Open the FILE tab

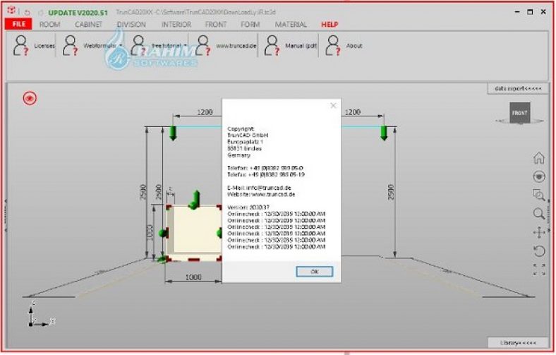click(x=19, y=24)
